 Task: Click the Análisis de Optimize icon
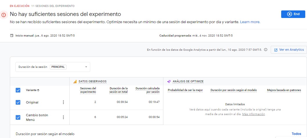pos(169,82)
